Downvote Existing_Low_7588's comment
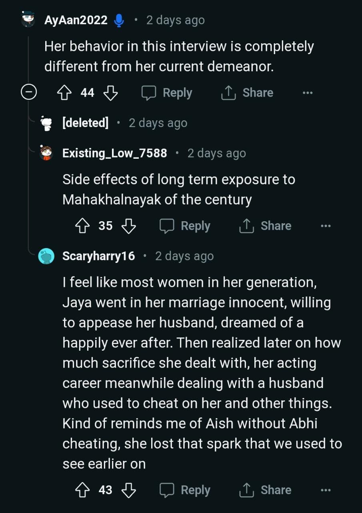Viewport: 362px width, 513px height. pos(129,226)
